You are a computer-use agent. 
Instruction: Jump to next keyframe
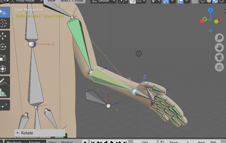click(x=119, y=142)
